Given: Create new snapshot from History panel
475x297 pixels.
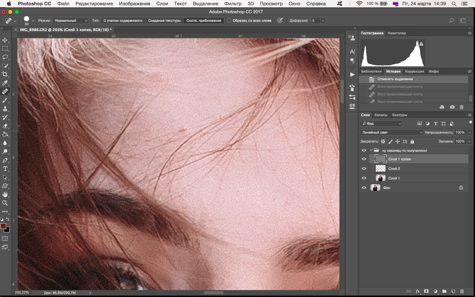Looking at the screenshot, I should point(452,107).
